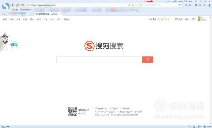
Task: Click the red toolbar extension icon
Action: 200,5
